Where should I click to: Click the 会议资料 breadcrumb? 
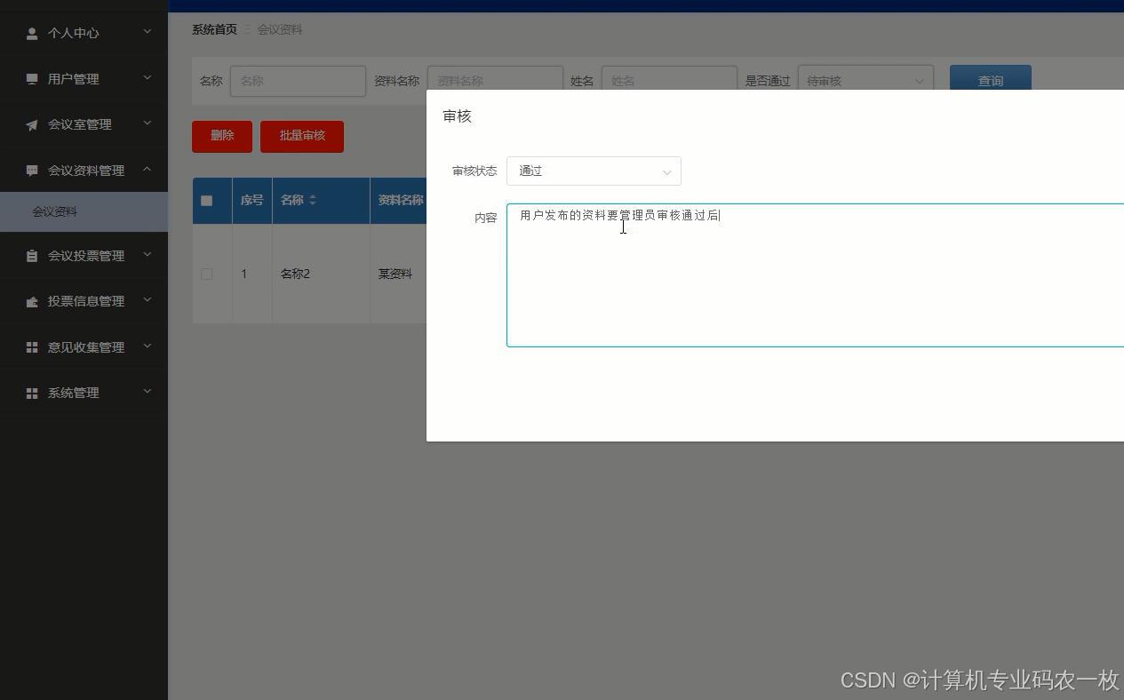point(280,29)
